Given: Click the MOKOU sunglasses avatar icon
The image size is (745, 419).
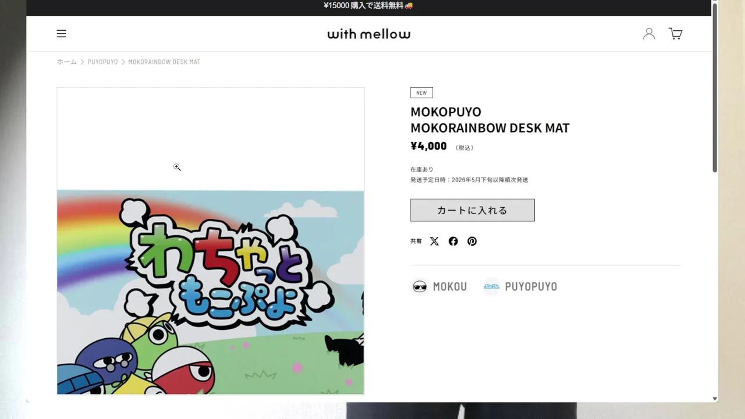Looking at the screenshot, I should click(420, 286).
